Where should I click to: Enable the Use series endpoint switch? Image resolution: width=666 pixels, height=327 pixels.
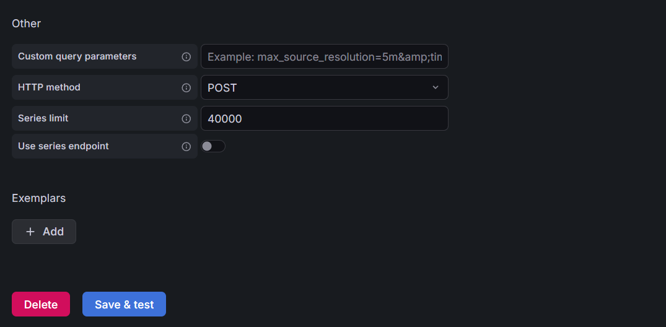pyautogui.click(x=213, y=146)
